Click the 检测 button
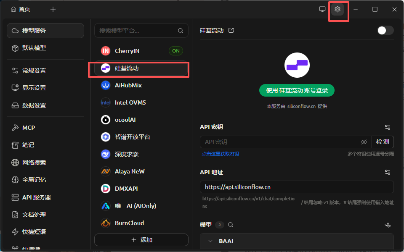404x252 pixels. (383, 142)
